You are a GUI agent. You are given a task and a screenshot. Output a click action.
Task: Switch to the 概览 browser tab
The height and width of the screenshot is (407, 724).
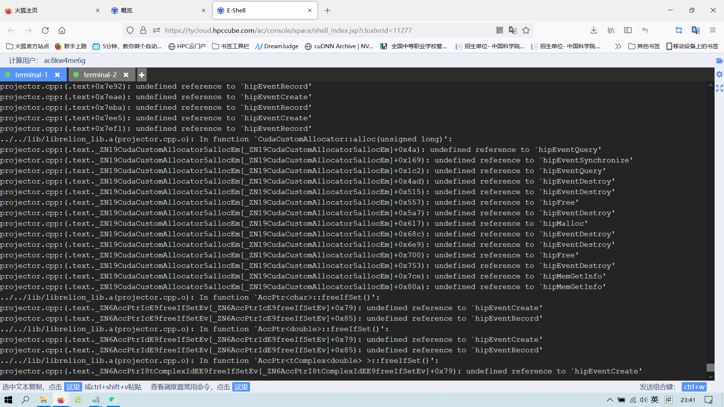(x=158, y=11)
